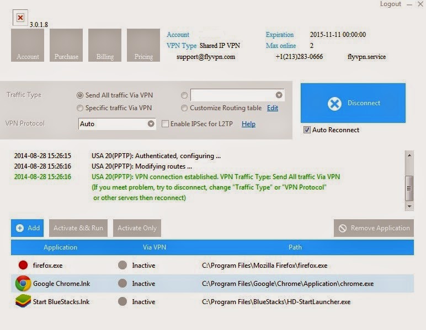Click phone number +1(213)283-0666
The image size is (426, 330).
tap(299, 57)
